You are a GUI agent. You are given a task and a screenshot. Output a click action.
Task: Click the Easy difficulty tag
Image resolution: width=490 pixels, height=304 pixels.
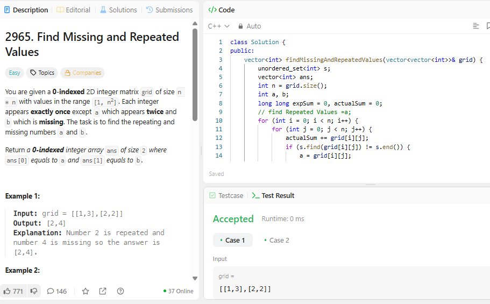15,73
